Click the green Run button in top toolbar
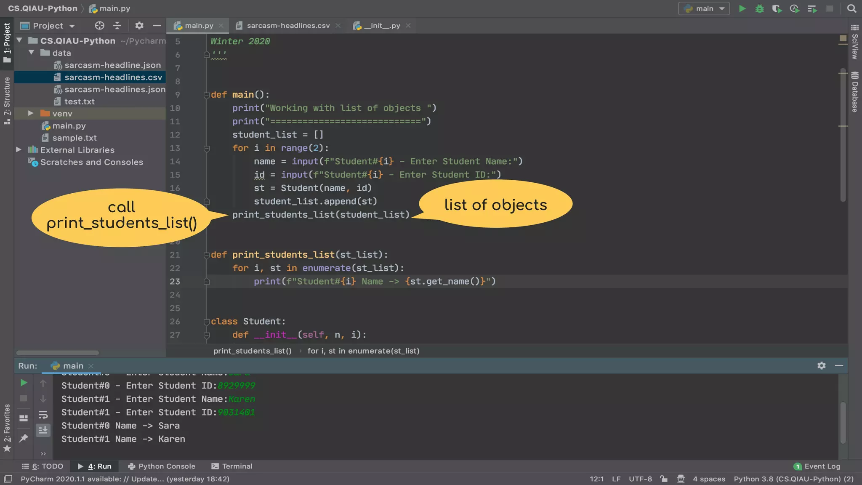Screen dimensions: 862x485 (742, 8)
